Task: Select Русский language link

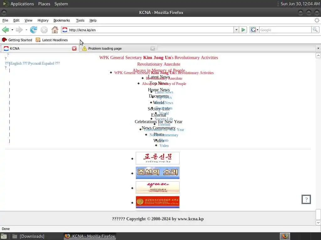Action: 34,63
